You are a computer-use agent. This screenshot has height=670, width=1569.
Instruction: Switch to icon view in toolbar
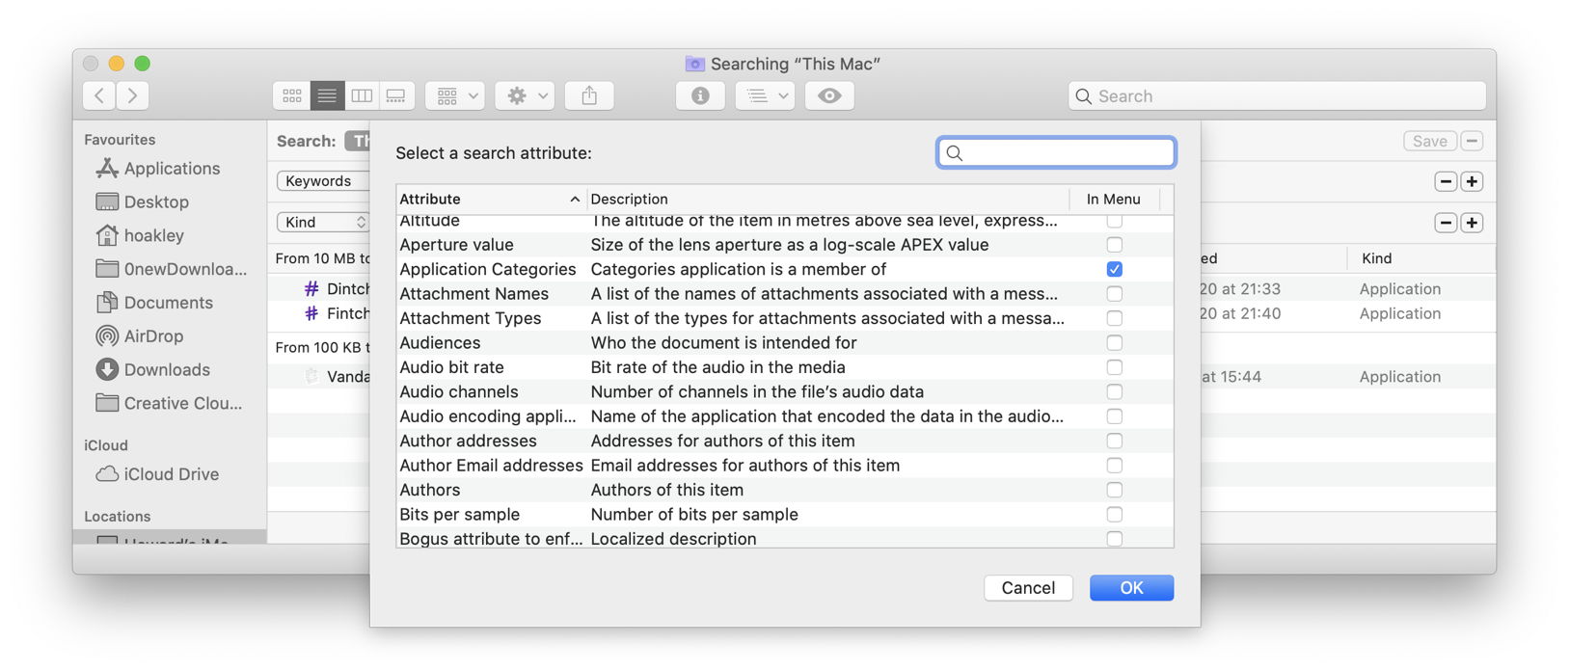tap(292, 95)
